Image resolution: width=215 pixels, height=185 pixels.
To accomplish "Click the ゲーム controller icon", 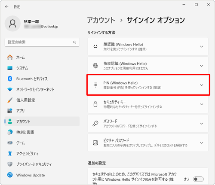I will coord(10,143).
